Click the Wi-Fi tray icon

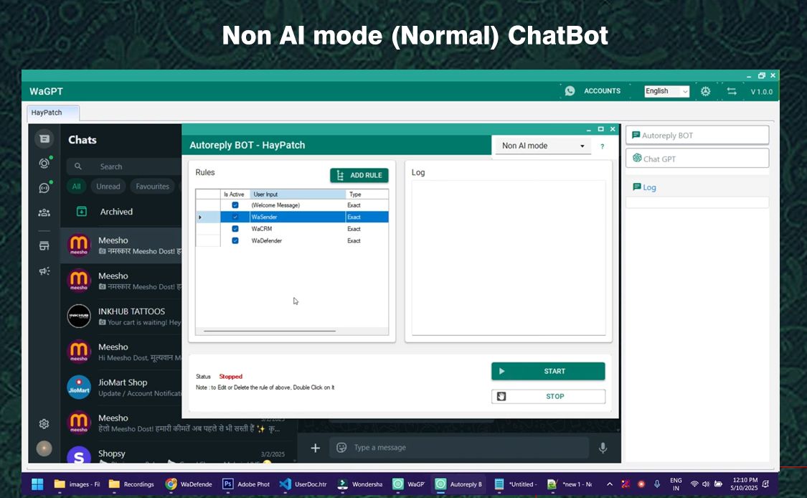point(694,484)
